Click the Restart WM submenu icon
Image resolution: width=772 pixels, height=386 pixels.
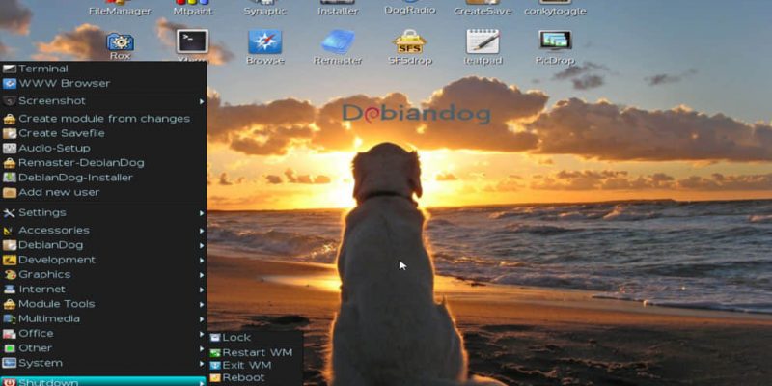[215, 353]
